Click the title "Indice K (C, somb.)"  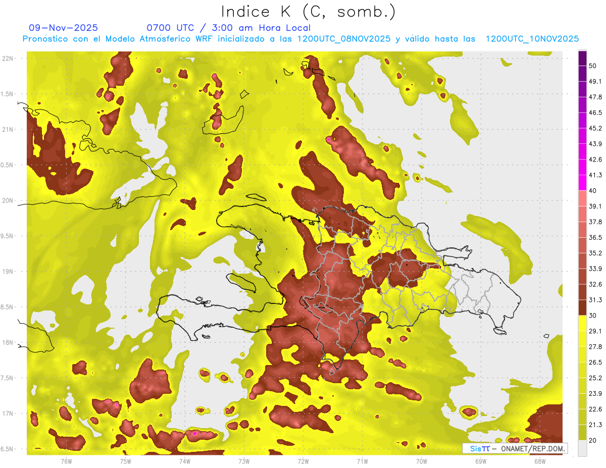309,12
